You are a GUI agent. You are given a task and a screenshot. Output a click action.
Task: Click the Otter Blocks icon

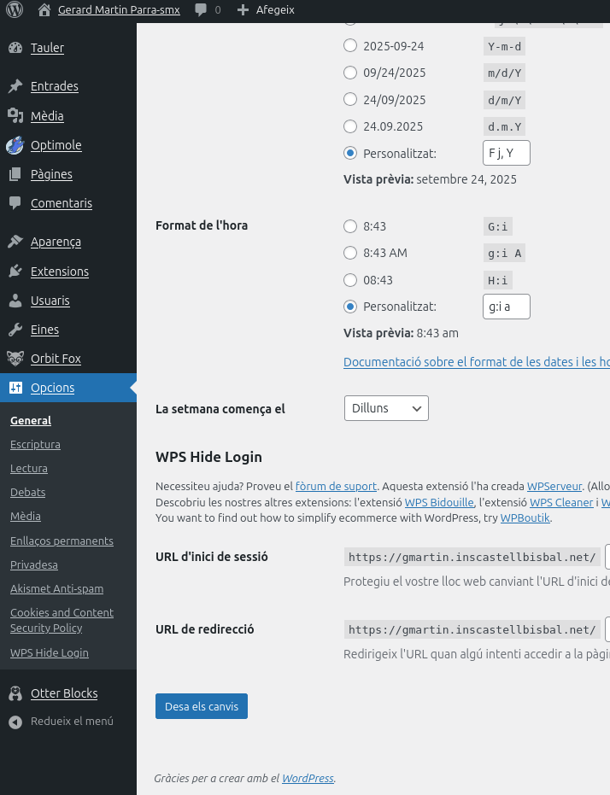click(x=15, y=693)
